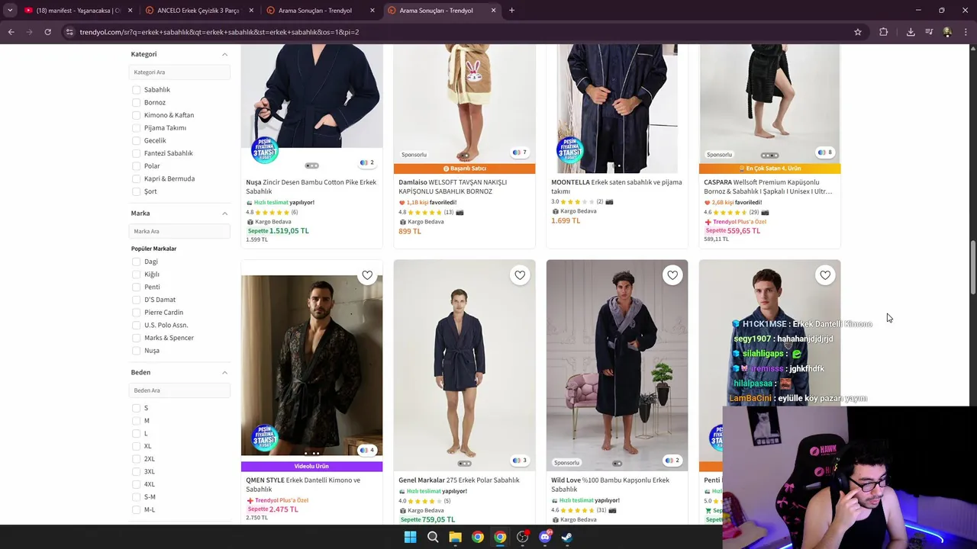The width and height of the screenshot is (977, 549).
Task: Favorite the Genel Markalar polar robe heart
Action: pos(520,275)
